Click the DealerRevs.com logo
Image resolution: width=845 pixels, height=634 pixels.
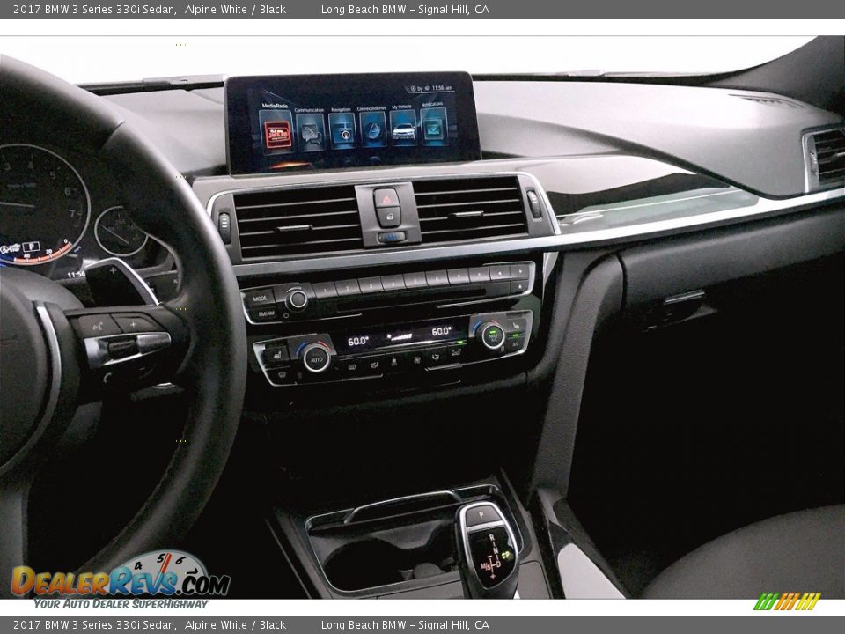tap(121, 580)
